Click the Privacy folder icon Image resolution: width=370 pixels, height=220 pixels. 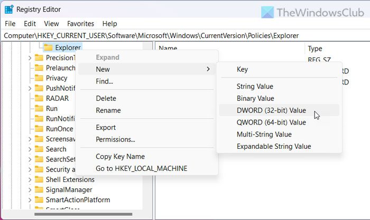click(39, 78)
